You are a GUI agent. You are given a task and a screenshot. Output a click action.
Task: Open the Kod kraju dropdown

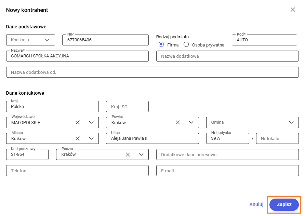47,40
